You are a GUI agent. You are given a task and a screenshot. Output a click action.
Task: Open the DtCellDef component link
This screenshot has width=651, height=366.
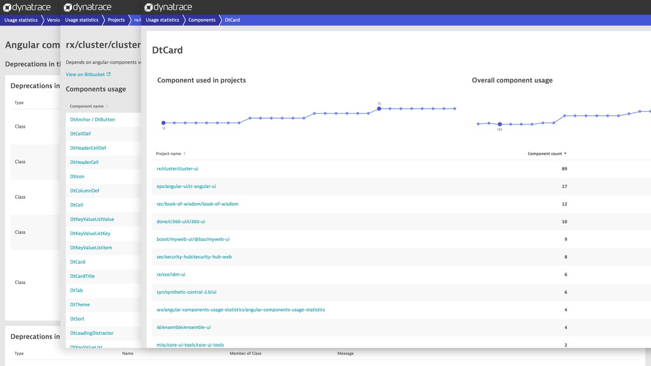coord(80,133)
